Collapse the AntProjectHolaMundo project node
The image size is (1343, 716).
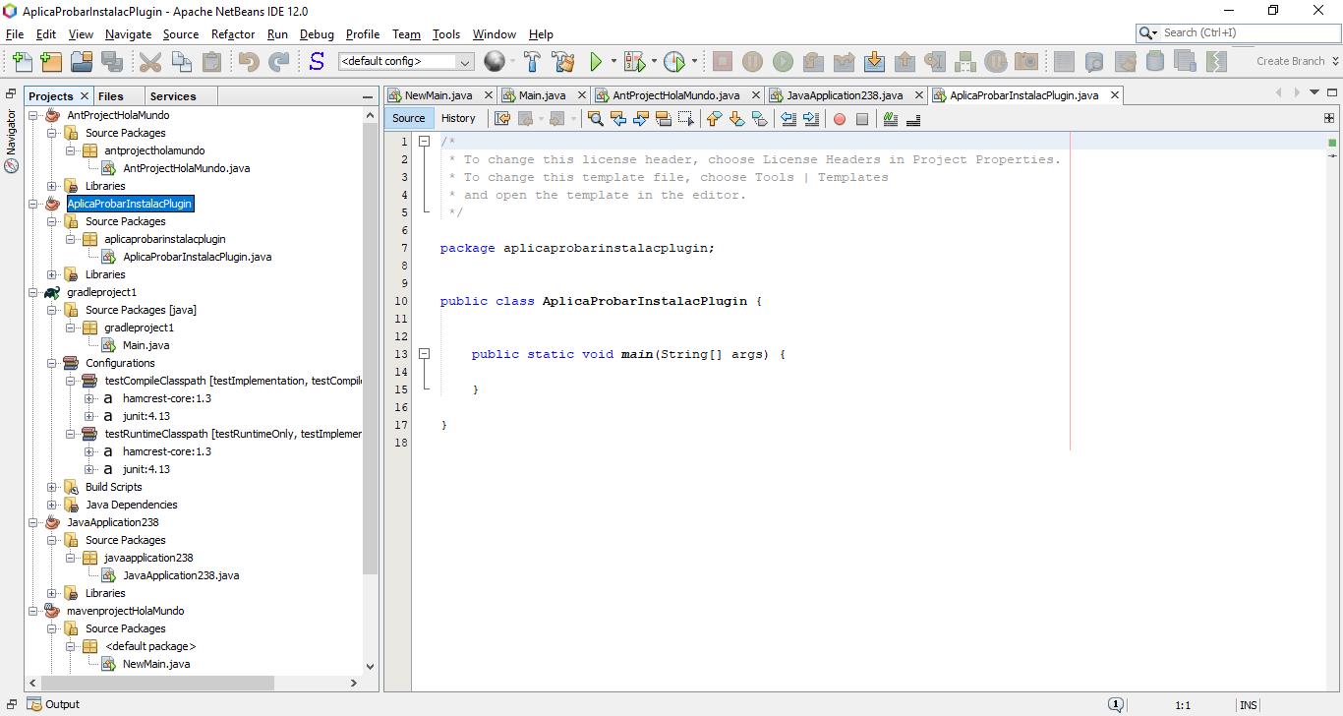(32, 115)
